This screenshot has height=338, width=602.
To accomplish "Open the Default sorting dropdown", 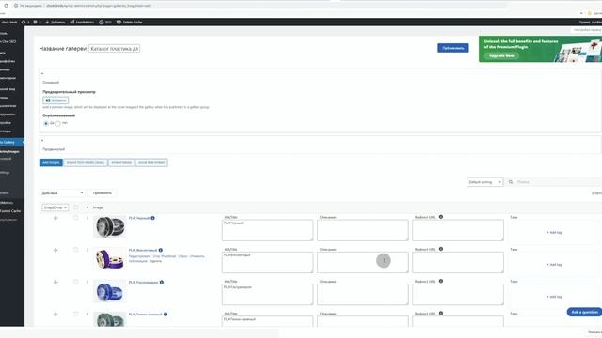I will [x=484, y=182].
